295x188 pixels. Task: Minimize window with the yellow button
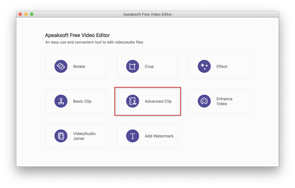[x=26, y=14]
